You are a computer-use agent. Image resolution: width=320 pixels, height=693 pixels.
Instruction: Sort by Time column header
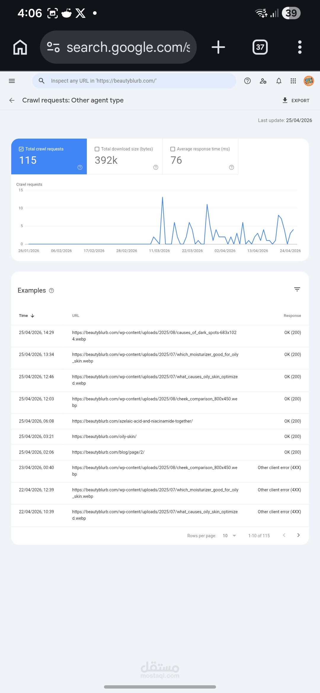tap(27, 316)
